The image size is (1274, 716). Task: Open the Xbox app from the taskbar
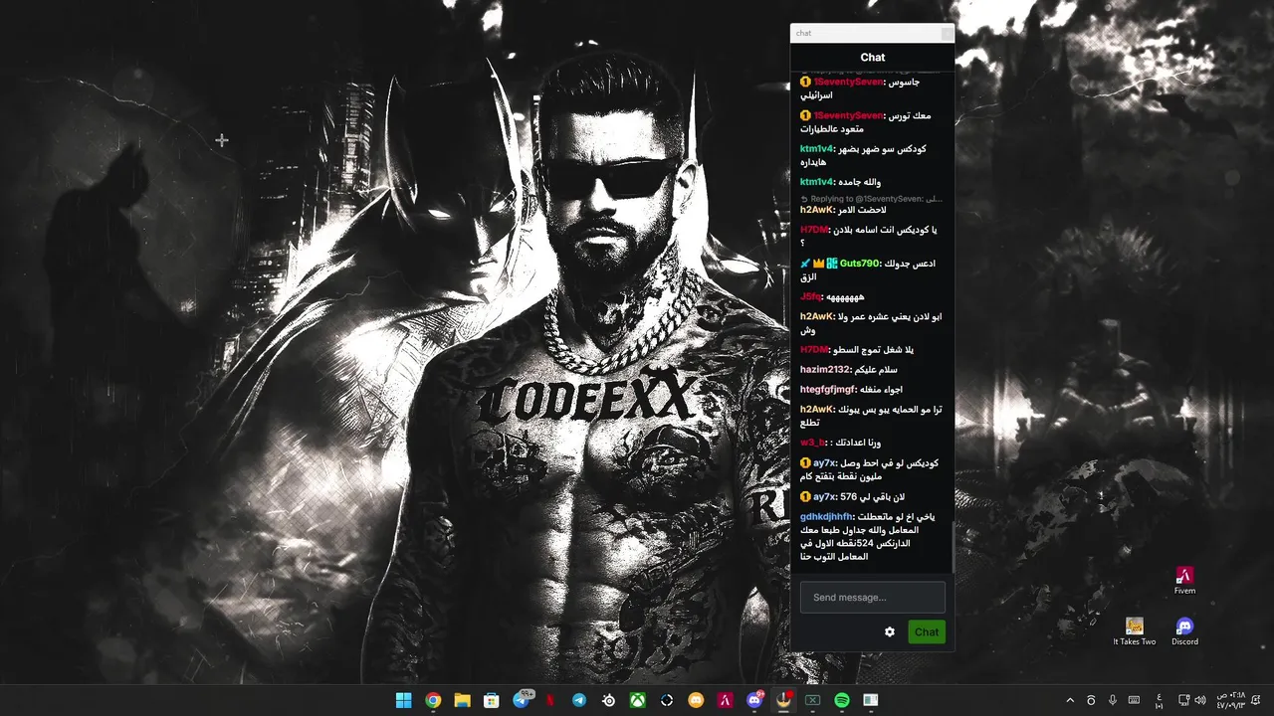(x=637, y=700)
